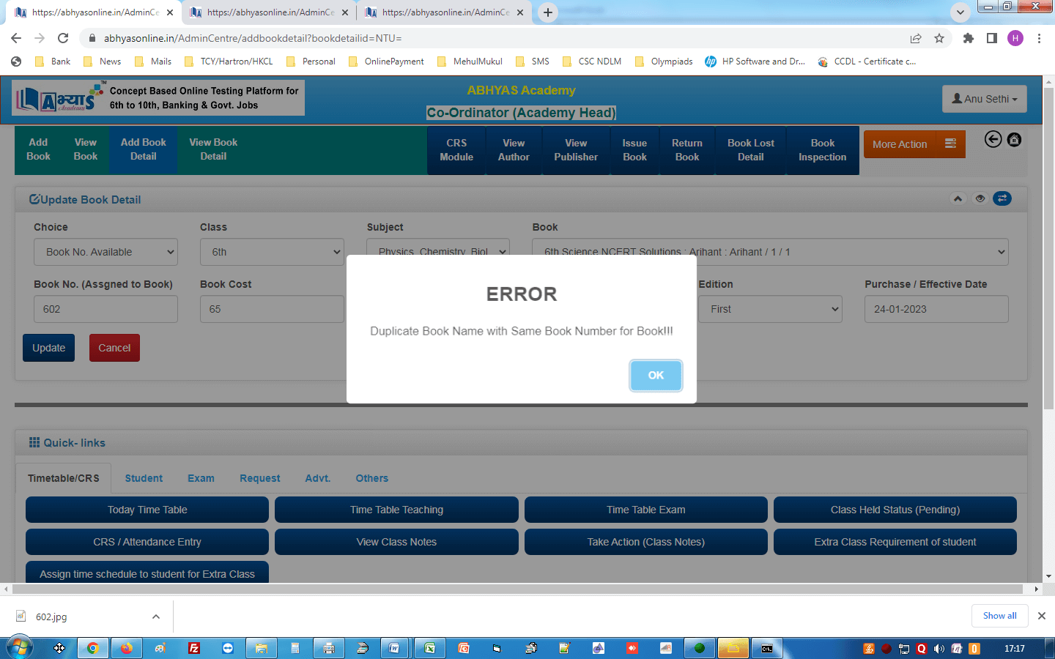Click the Book Cost input field
Viewport: 1055px width, 659px height.
(272, 309)
